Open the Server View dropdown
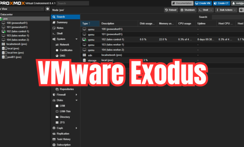 [x=22, y=9]
